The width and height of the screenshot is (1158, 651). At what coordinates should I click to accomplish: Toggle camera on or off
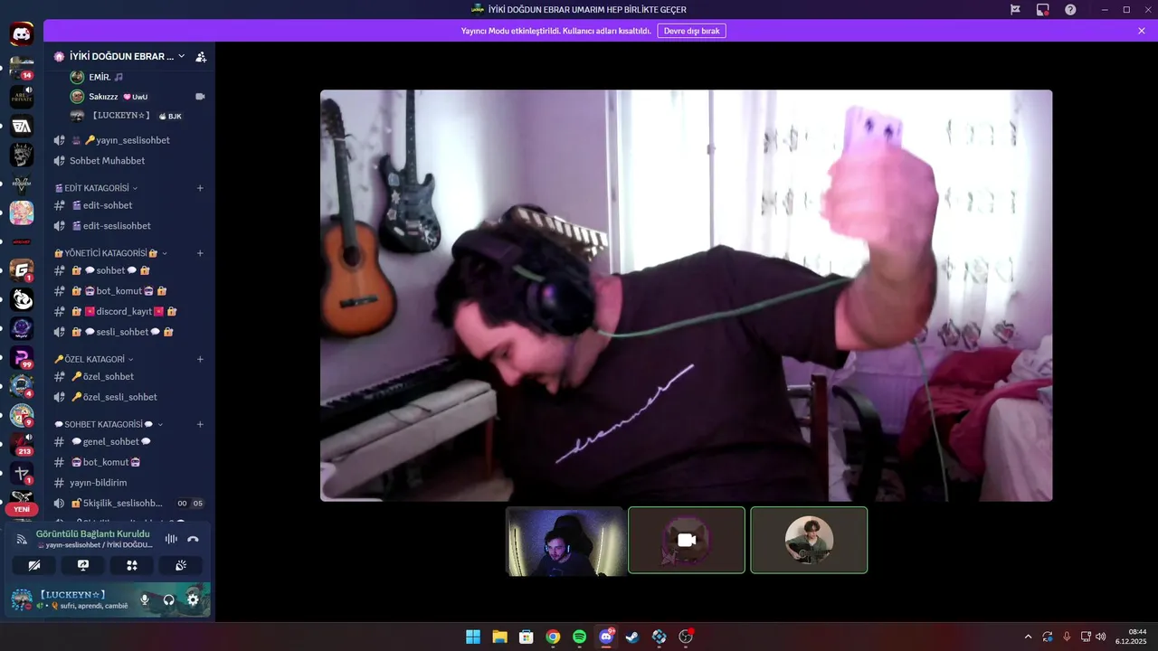coord(34,565)
